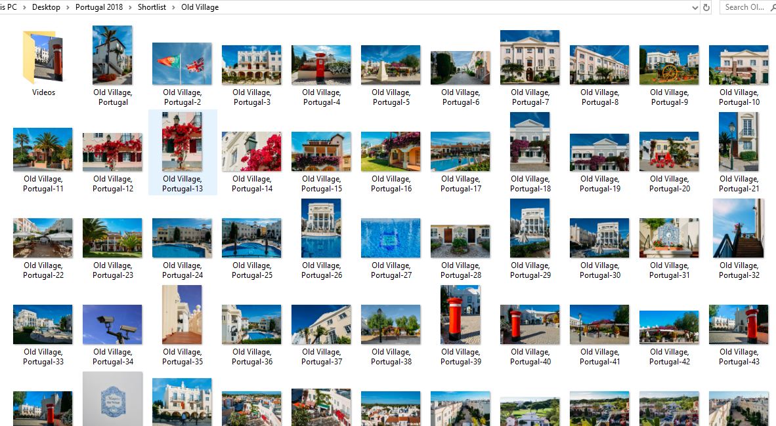This screenshot has width=776, height=426.
Task: Select Old Village, Portugal-2 flags photo
Action: 182,64
